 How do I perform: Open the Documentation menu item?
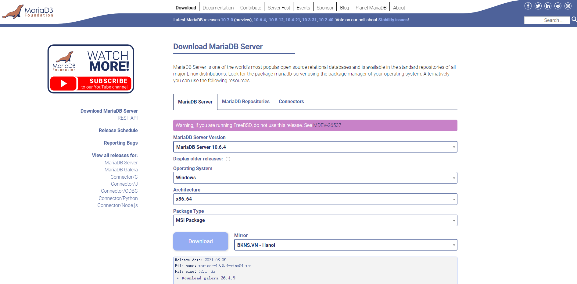tap(218, 7)
